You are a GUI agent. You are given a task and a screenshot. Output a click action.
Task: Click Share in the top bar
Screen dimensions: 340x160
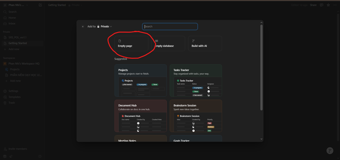click(313, 5)
